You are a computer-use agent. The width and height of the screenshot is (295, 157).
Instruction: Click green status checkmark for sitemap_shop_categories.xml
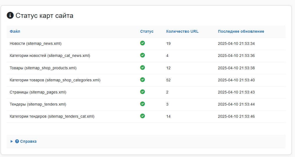pyautogui.click(x=142, y=80)
